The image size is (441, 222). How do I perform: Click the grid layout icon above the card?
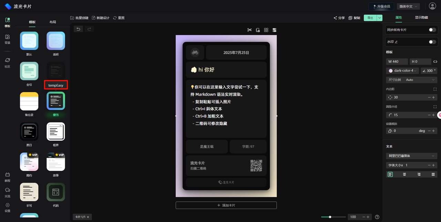(x=266, y=30)
